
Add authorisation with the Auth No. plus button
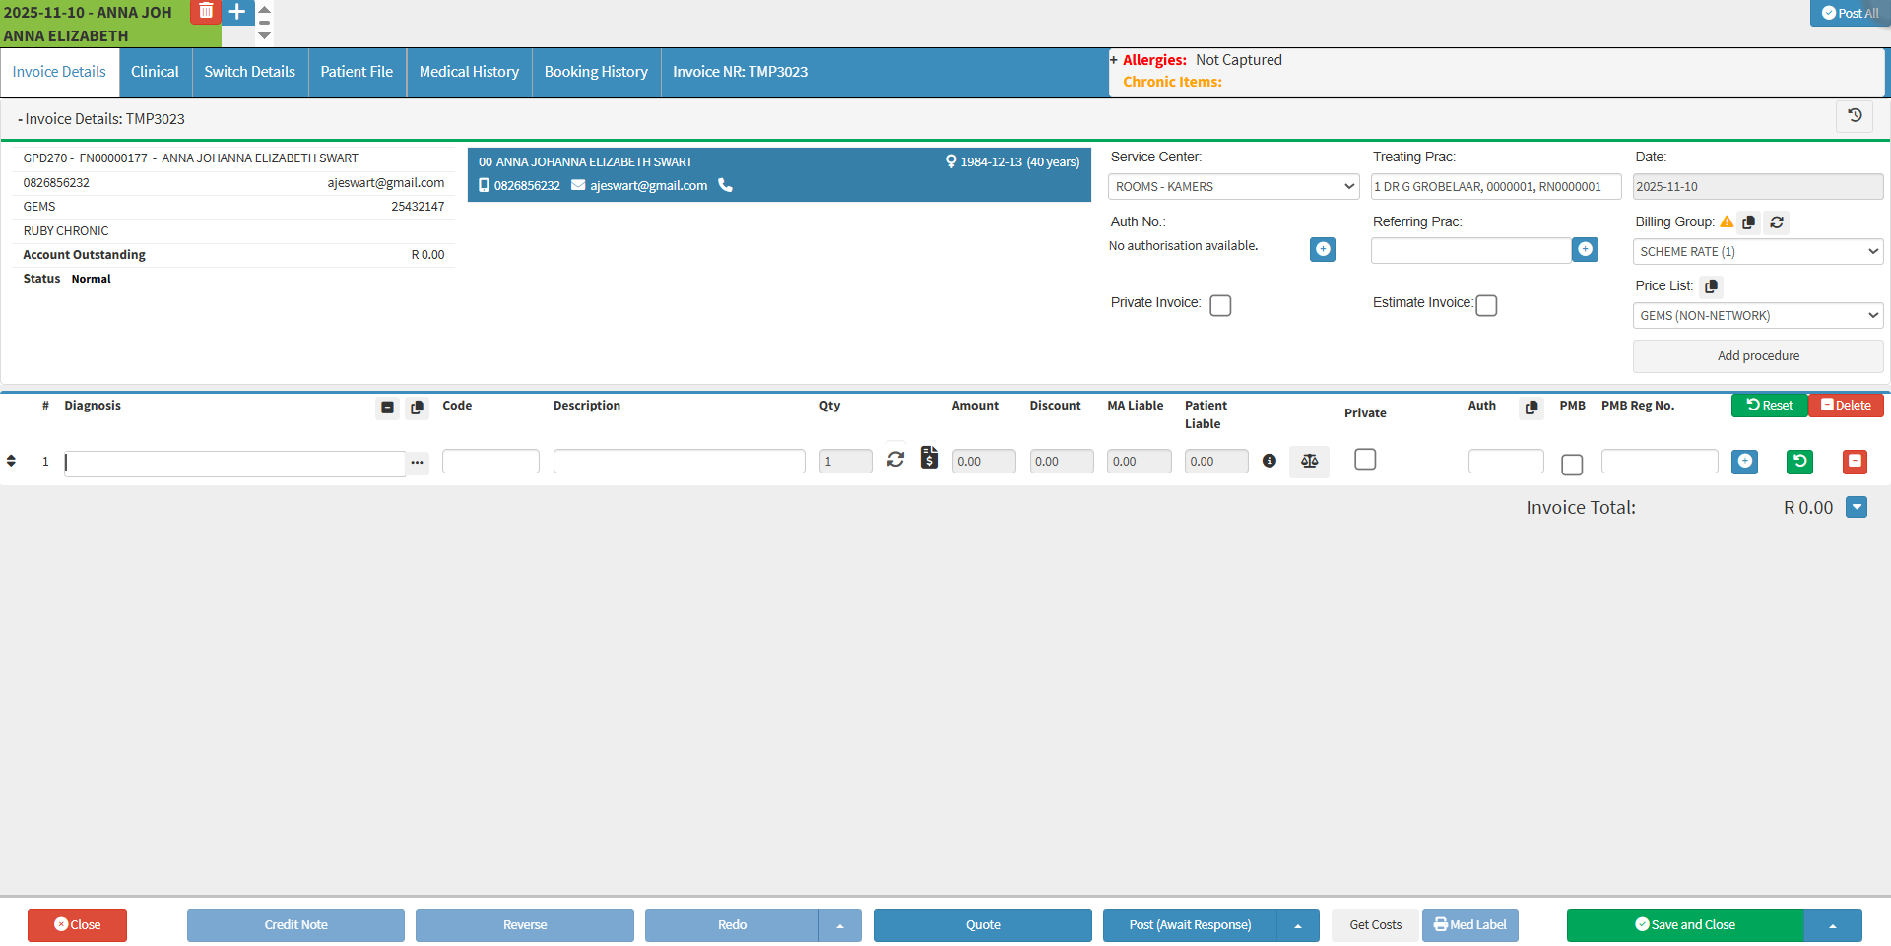1323,249
